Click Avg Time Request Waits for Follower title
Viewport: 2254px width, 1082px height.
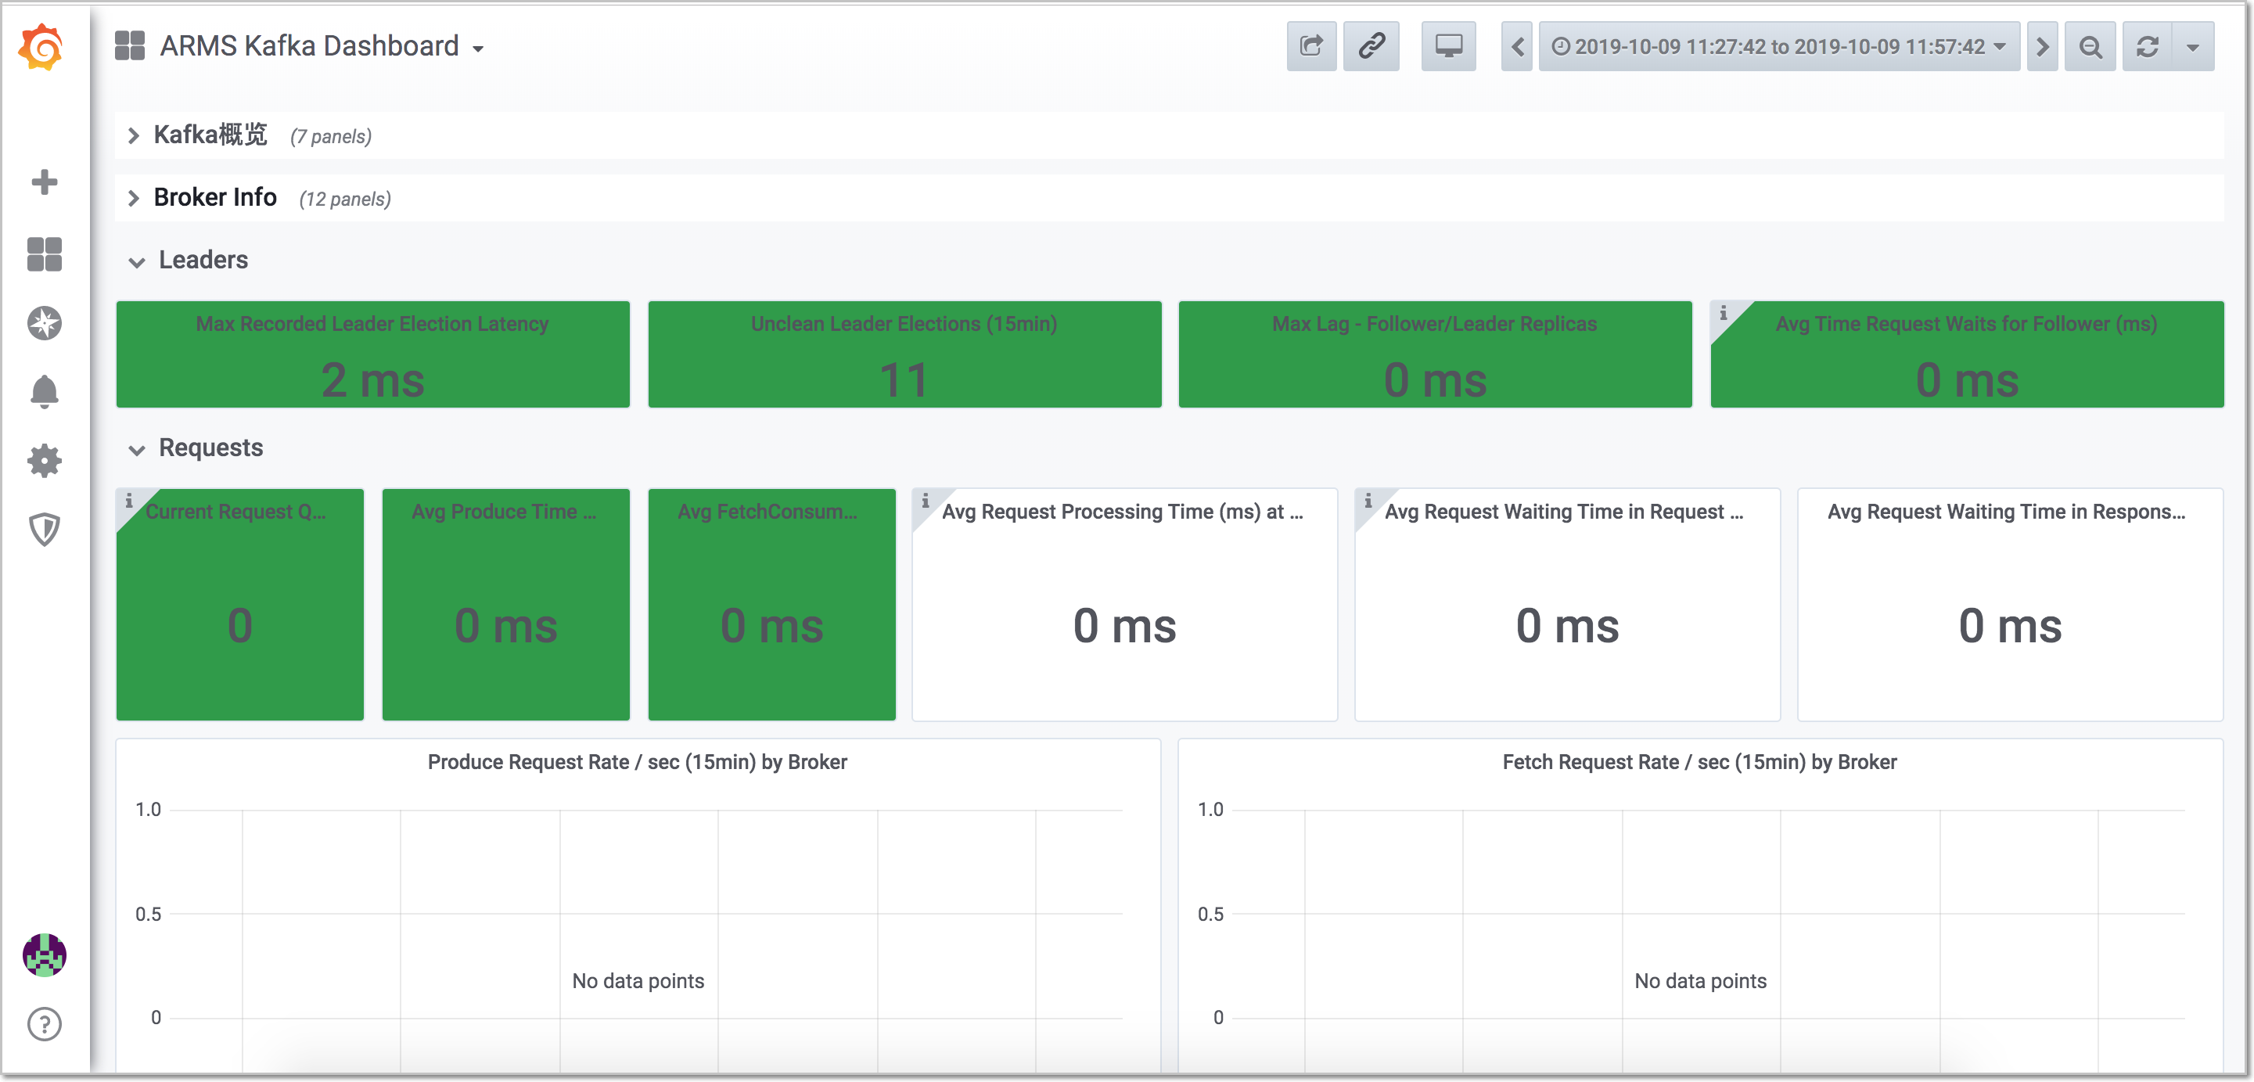tap(1967, 324)
